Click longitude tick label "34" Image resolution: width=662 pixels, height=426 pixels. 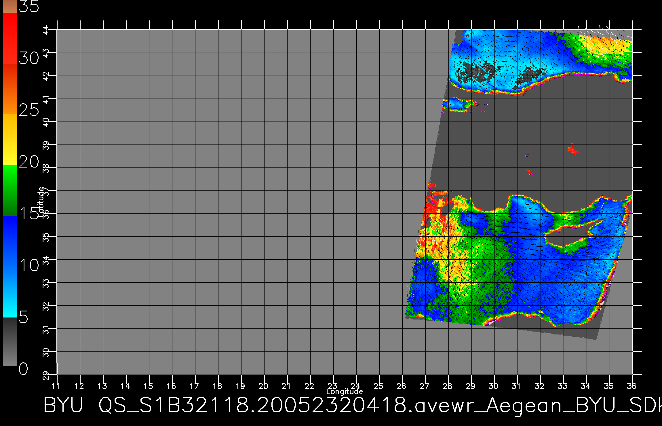(586, 386)
